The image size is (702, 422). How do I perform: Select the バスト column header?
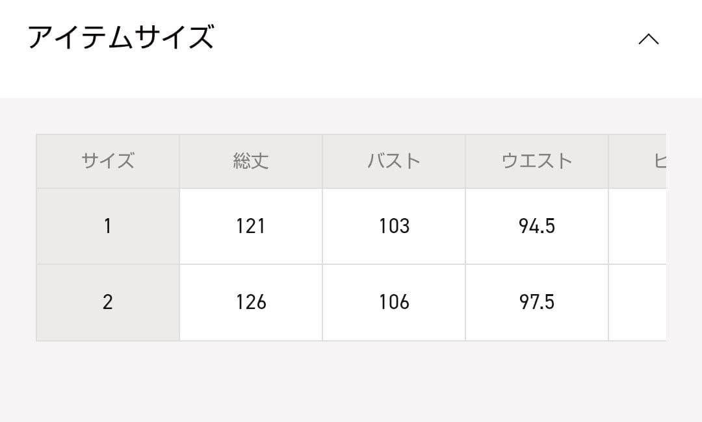tap(393, 160)
